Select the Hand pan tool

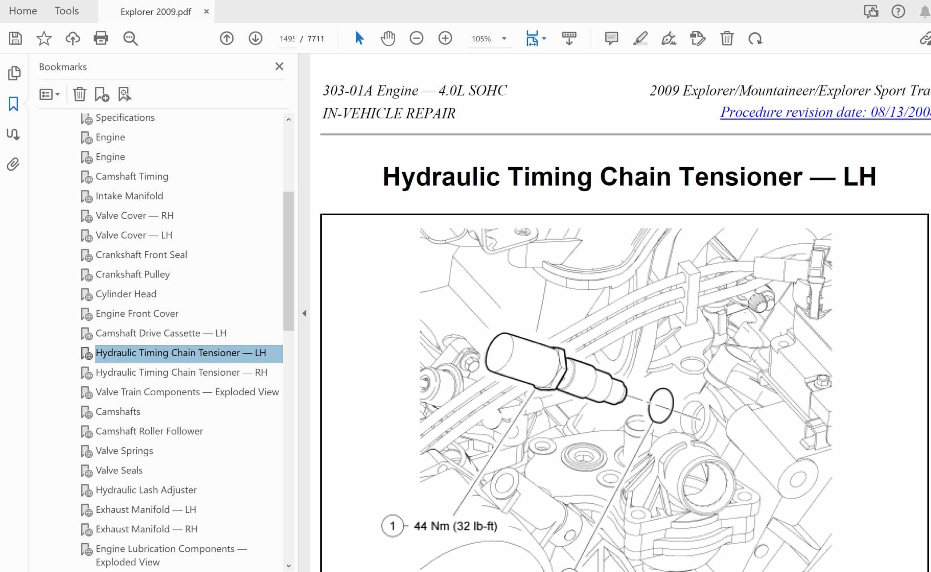(x=388, y=39)
